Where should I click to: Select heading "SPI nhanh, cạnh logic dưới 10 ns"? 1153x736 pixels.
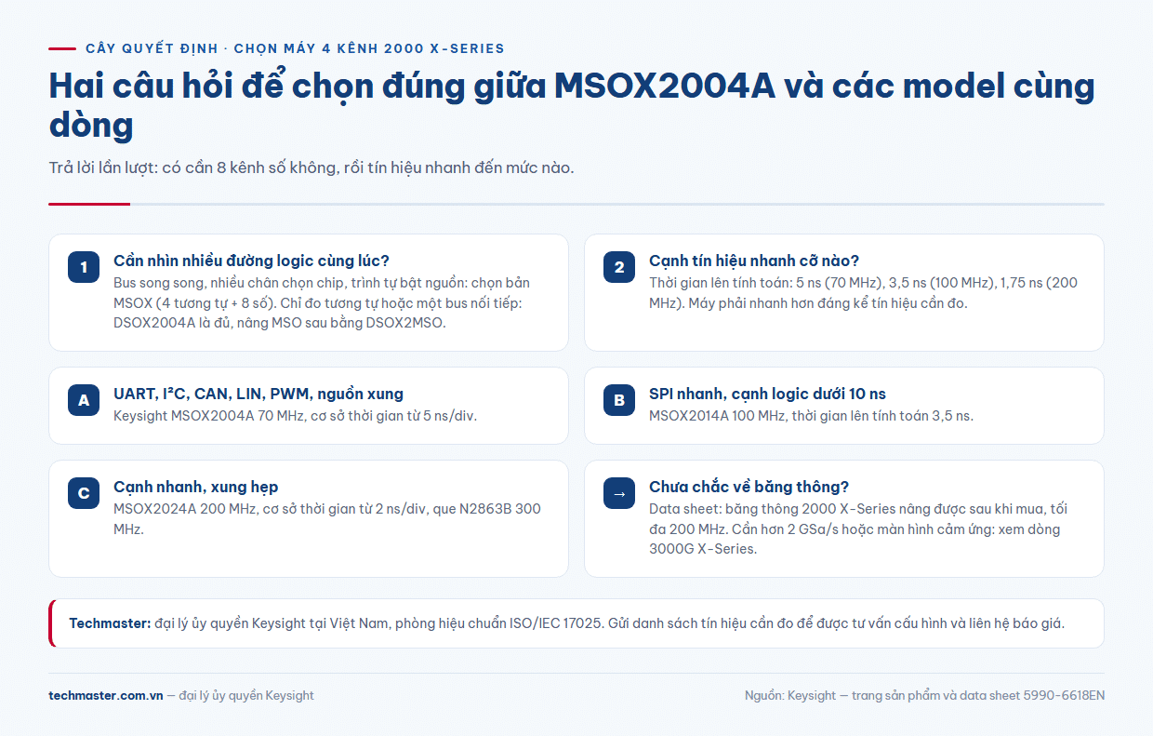pyautogui.click(x=767, y=394)
